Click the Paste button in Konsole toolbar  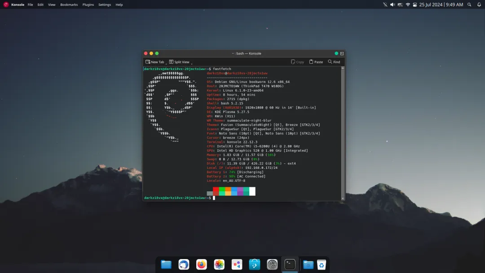[315, 62]
